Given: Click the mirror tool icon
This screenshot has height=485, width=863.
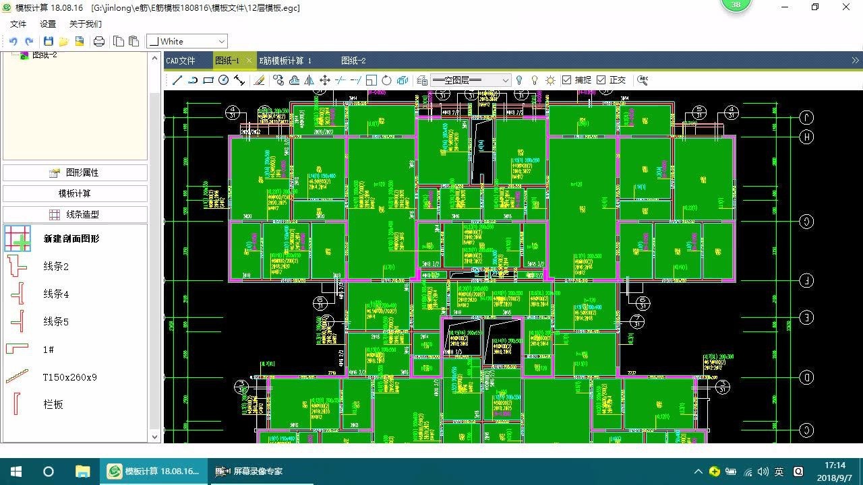Looking at the screenshot, I should click(x=309, y=80).
